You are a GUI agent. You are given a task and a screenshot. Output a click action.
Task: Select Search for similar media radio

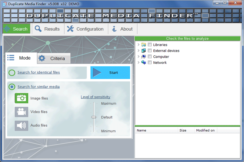pos(12,87)
